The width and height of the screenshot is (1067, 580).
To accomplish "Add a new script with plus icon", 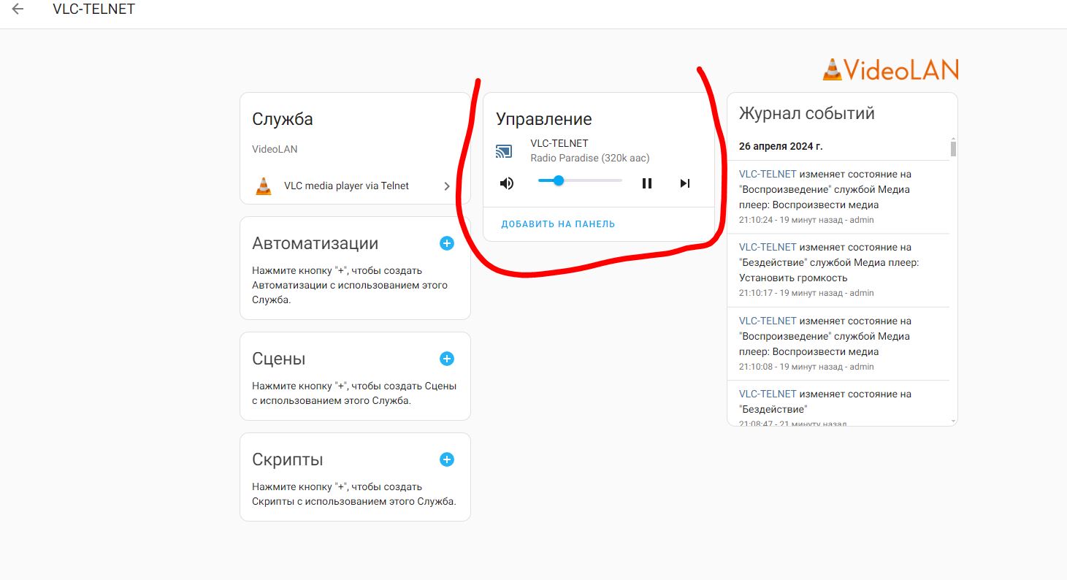I will pyautogui.click(x=447, y=459).
